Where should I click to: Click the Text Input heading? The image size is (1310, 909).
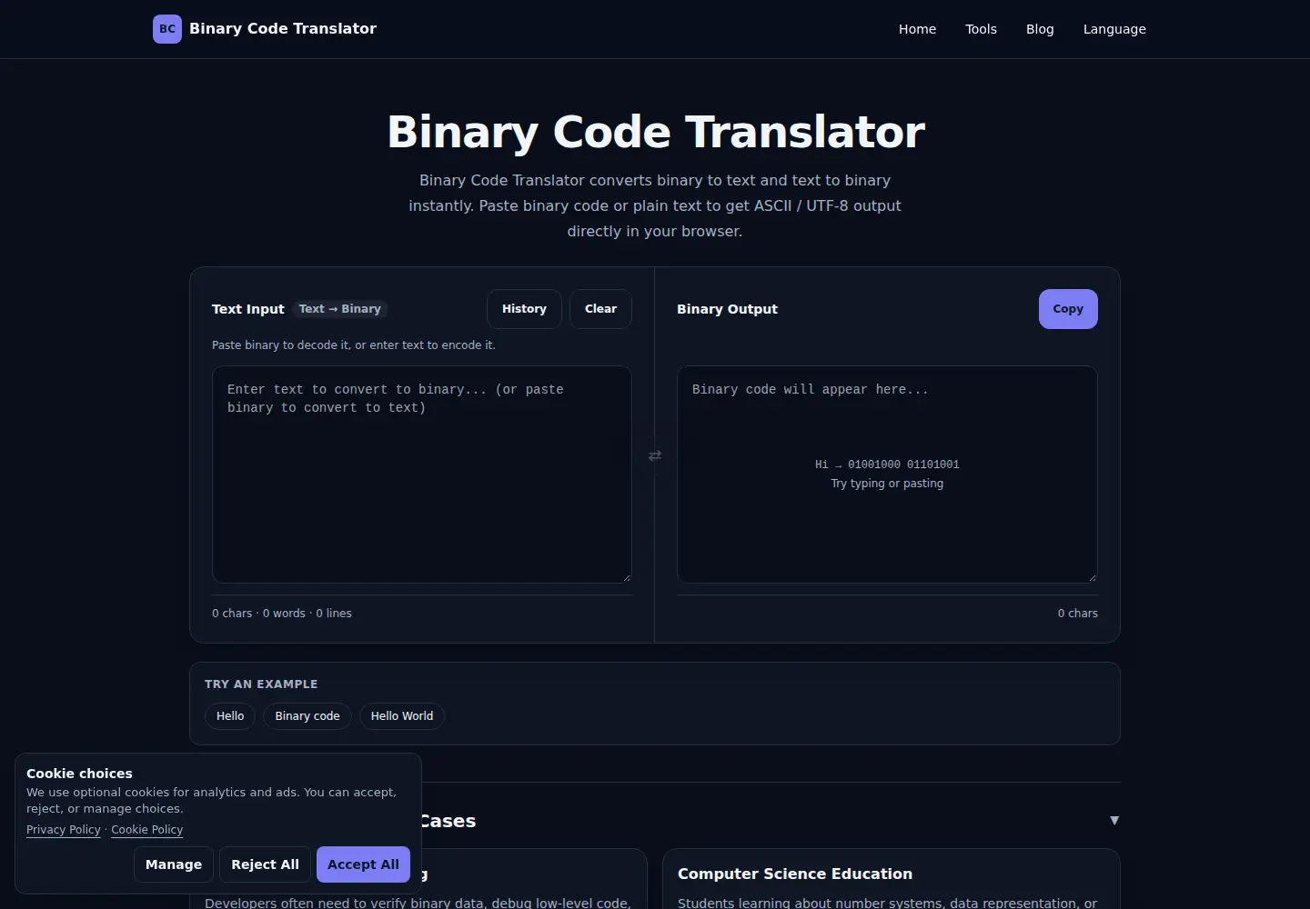pos(247,309)
